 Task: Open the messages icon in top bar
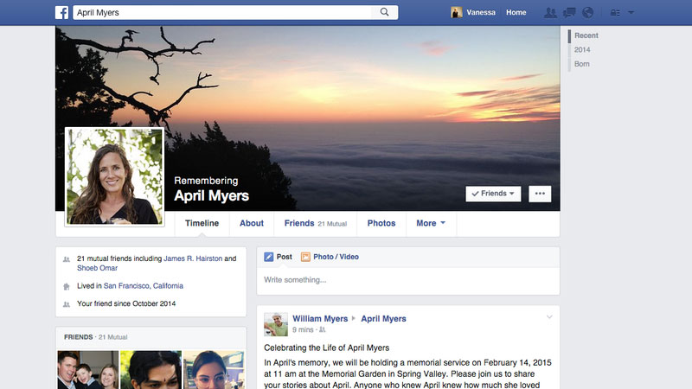tap(569, 12)
